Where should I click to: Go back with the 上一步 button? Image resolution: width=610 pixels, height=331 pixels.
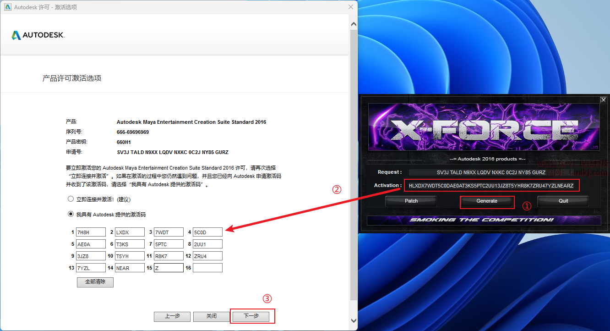tap(172, 316)
